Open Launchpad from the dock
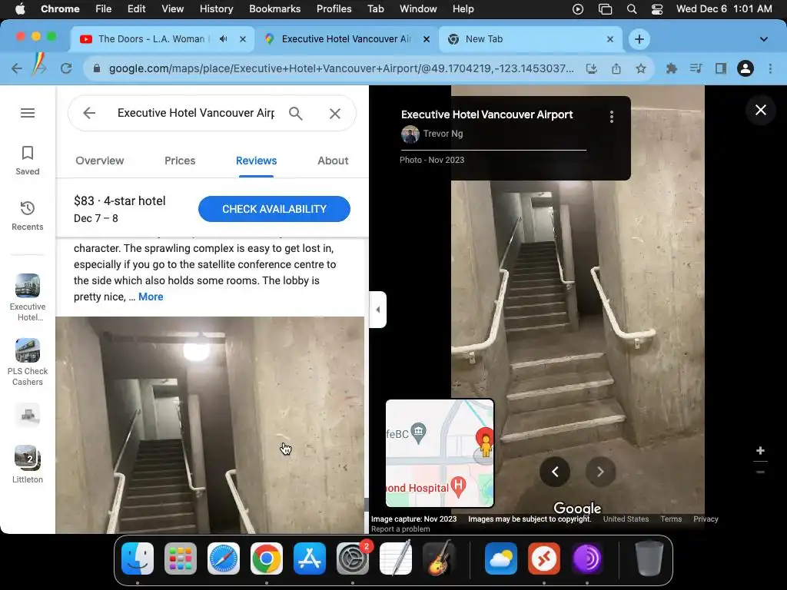The image size is (787, 590). [x=181, y=559]
